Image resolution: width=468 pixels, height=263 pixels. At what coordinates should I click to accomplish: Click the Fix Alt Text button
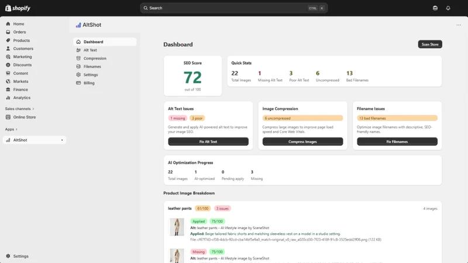(x=208, y=141)
